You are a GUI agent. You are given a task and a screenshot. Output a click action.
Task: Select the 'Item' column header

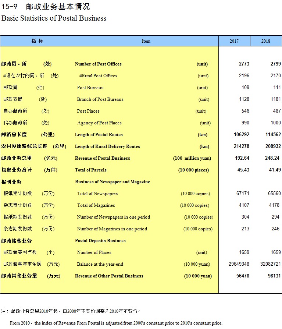point(146,41)
